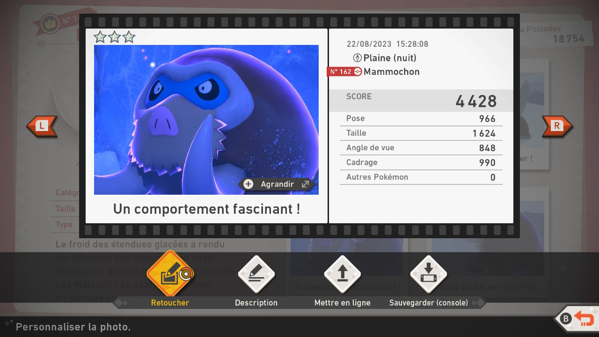Click the Description text label
The image size is (599, 337).
[256, 303]
